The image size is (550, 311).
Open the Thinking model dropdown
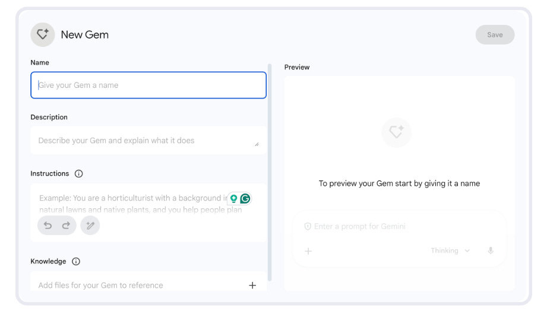(x=450, y=251)
